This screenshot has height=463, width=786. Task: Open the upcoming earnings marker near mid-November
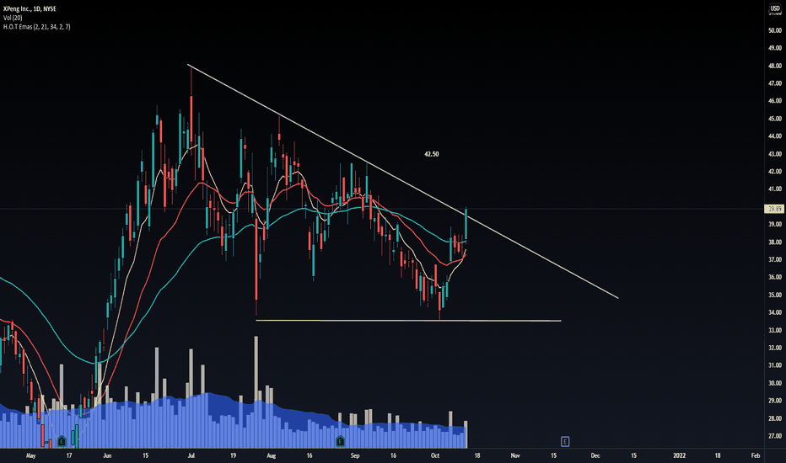[x=565, y=441]
